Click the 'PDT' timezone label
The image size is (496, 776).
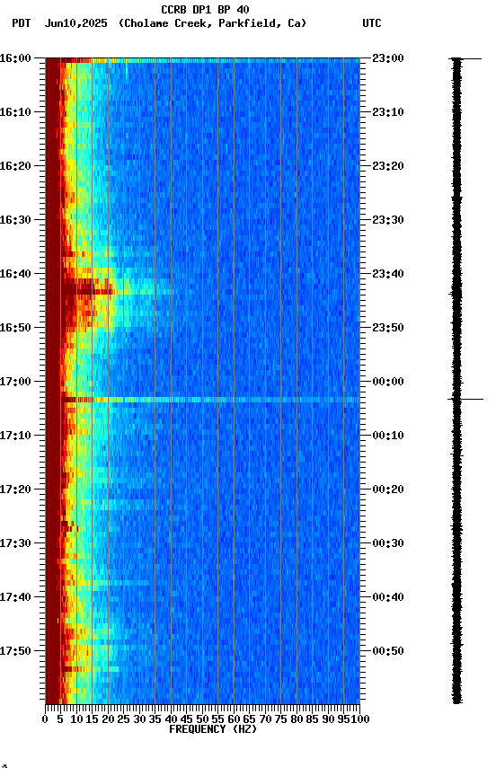pyautogui.click(x=22, y=23)
